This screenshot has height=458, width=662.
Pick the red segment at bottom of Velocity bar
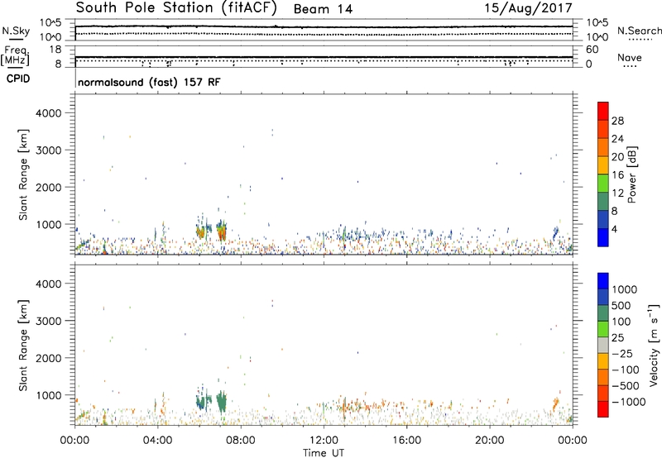coord(603,409)
